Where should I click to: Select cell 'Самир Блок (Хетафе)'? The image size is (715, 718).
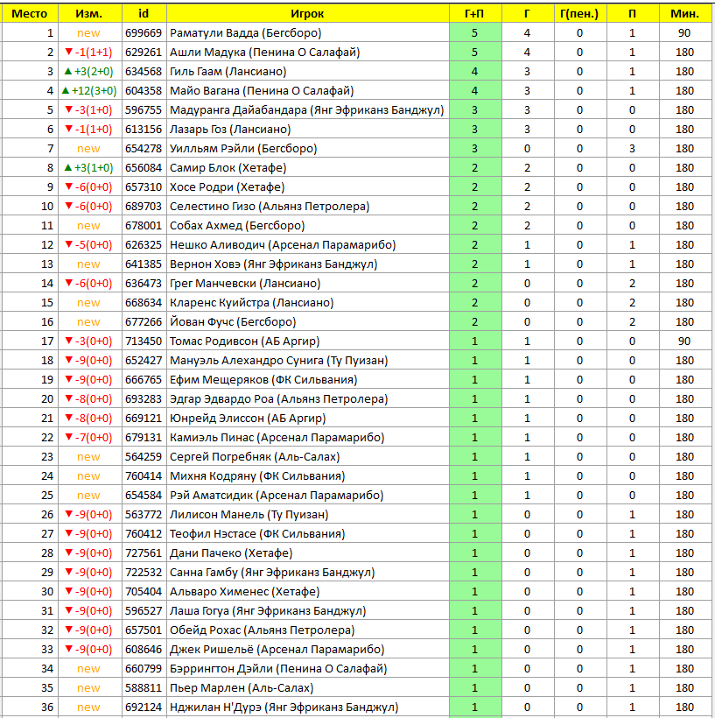coord(307,167)
